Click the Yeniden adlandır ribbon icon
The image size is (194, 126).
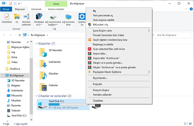click(26, 17)
